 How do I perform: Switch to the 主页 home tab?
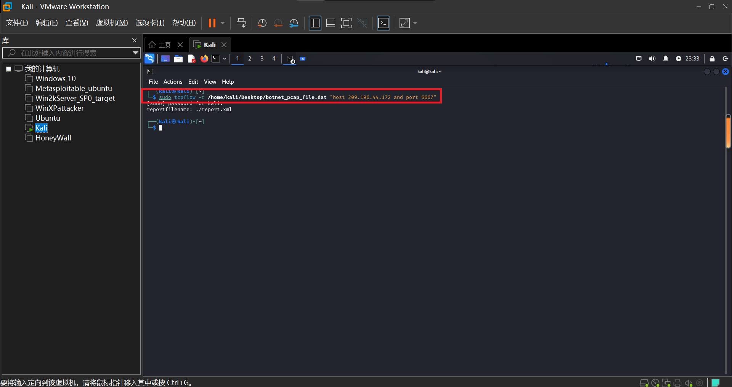[x=160, y=45]
